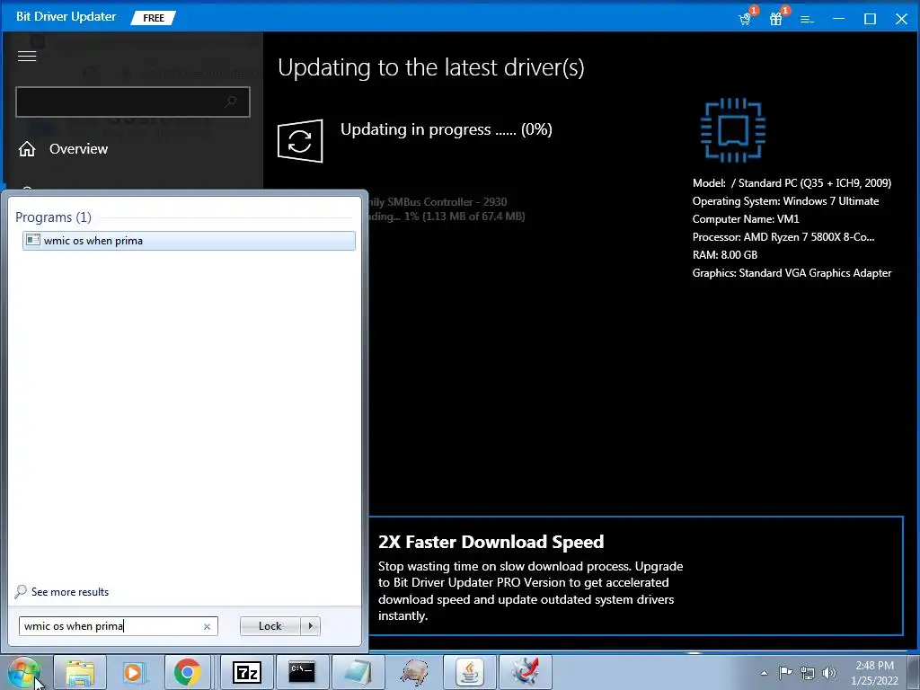Viewport: 920px width, 690px height.
Task: Open Command Prompt from the taskbar
Action: [302, 672]
